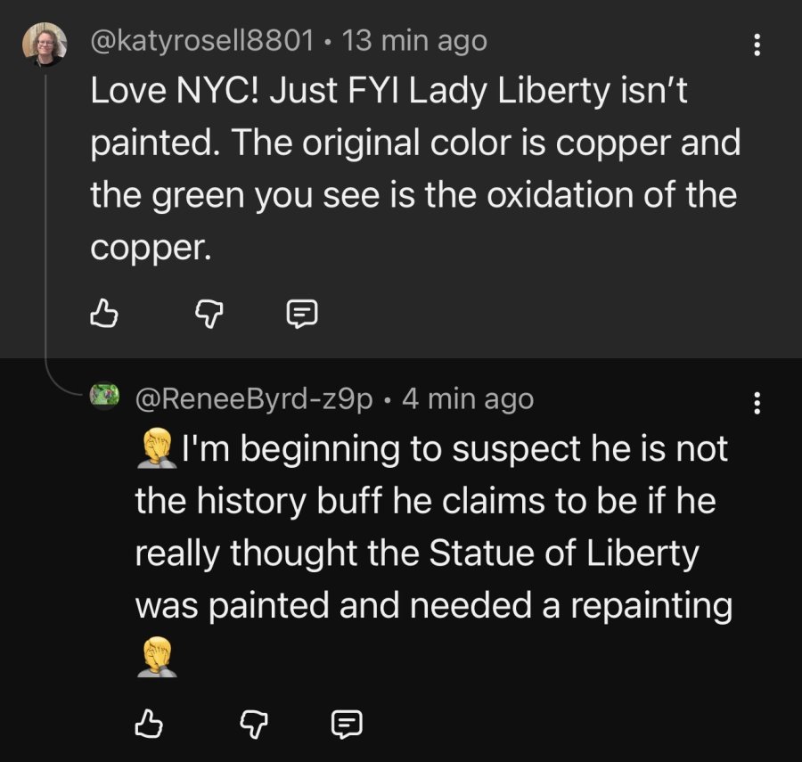This screenshot has height=762, width=802.
Task: Visit the @ReneeByrd-z9p username link
Action: [x=254, y=399]
